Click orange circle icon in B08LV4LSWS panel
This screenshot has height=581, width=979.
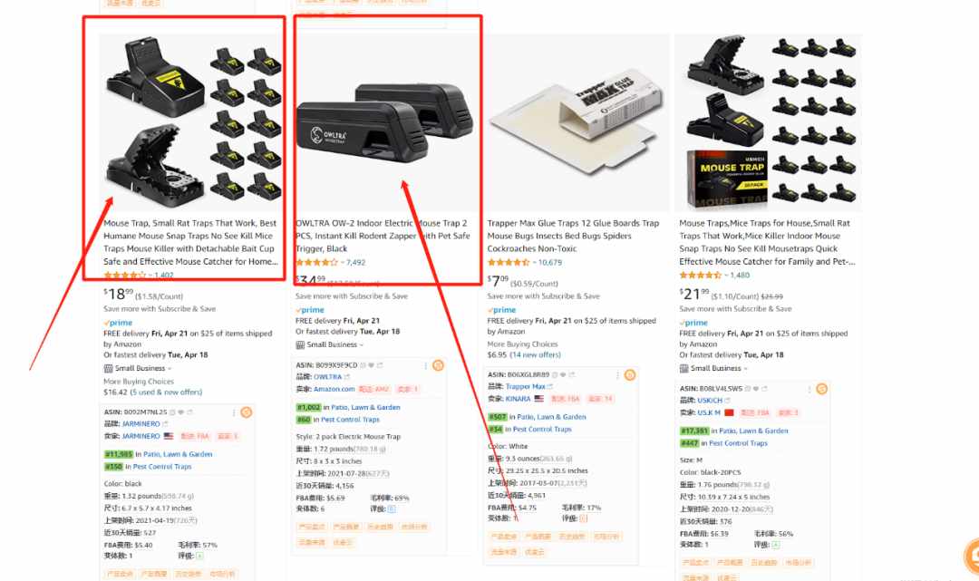(x=821, y=389)
